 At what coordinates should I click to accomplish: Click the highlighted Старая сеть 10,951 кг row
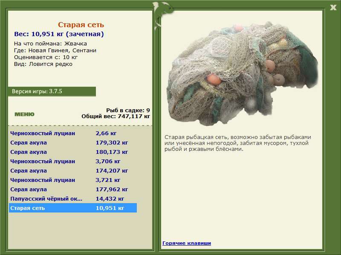pyautogui.click(x=73, y=208)
